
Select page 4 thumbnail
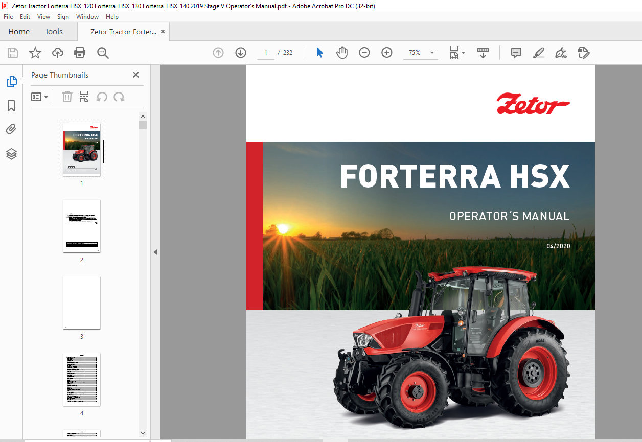(x=82, y=379)
